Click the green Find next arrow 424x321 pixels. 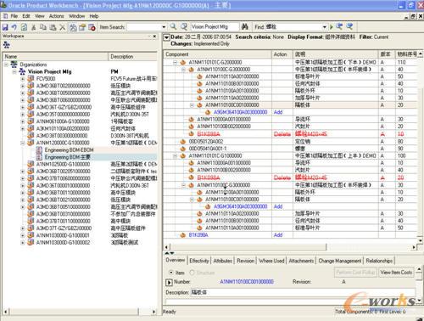click(x=332, y=27)
